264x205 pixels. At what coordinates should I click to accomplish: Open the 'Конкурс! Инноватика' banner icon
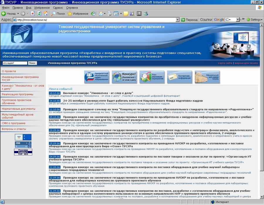(124, 77)
